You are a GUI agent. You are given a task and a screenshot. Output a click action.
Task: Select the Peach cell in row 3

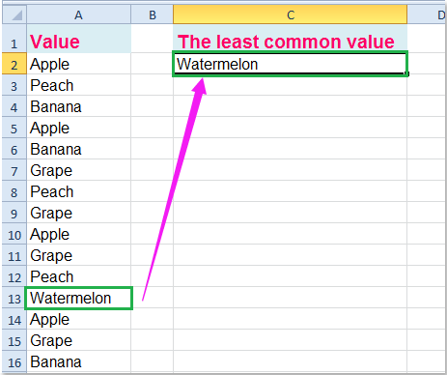pyautogui.click(x=79, y=85)
